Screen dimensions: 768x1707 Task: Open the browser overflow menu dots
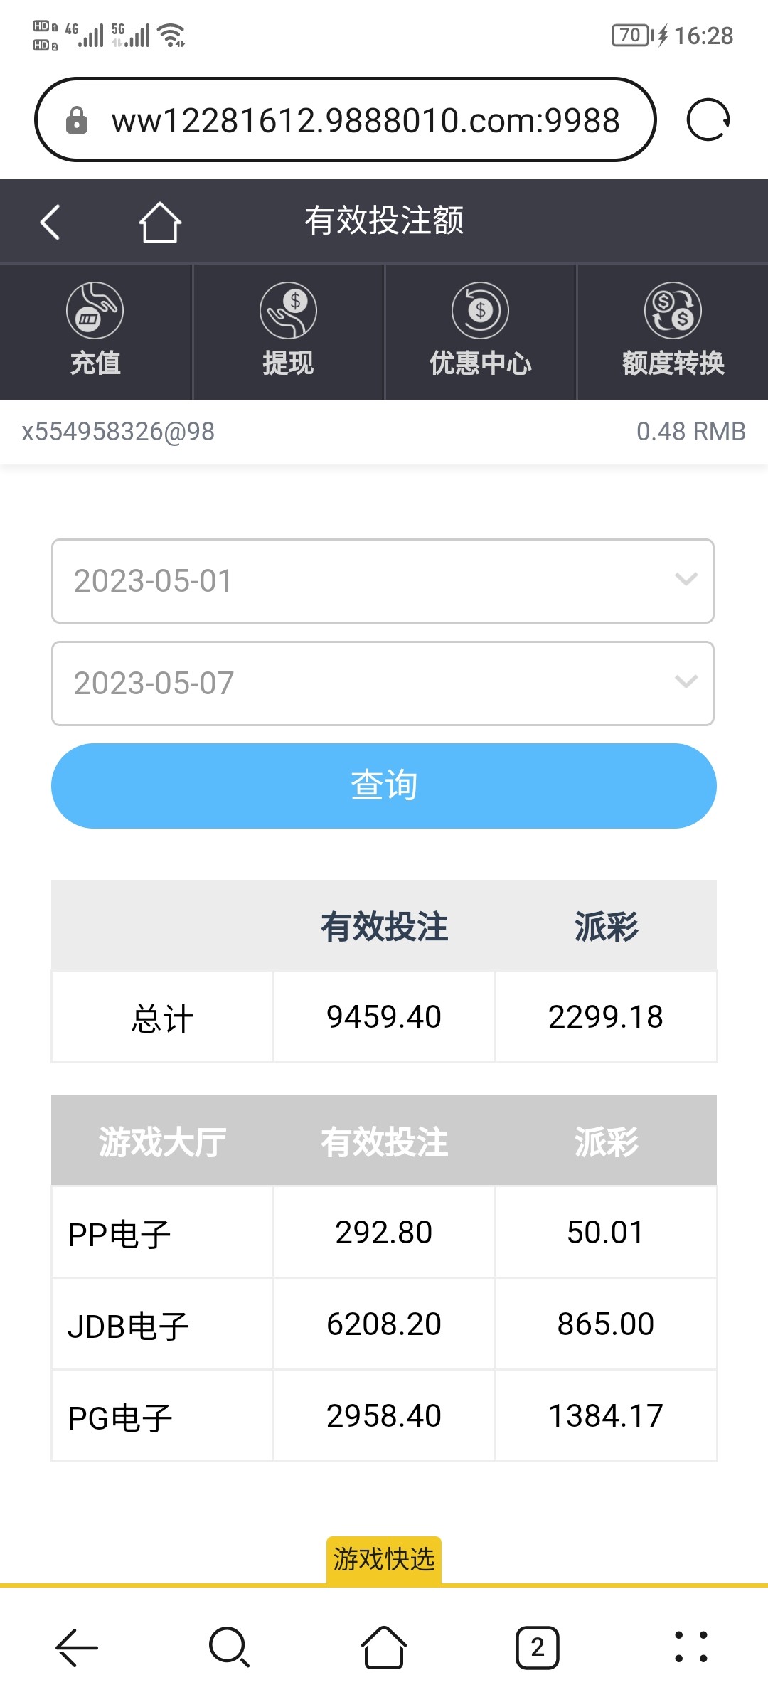click(x=690, y=1647)
